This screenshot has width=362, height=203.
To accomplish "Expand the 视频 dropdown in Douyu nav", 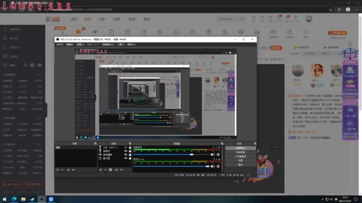I will 117,19.
